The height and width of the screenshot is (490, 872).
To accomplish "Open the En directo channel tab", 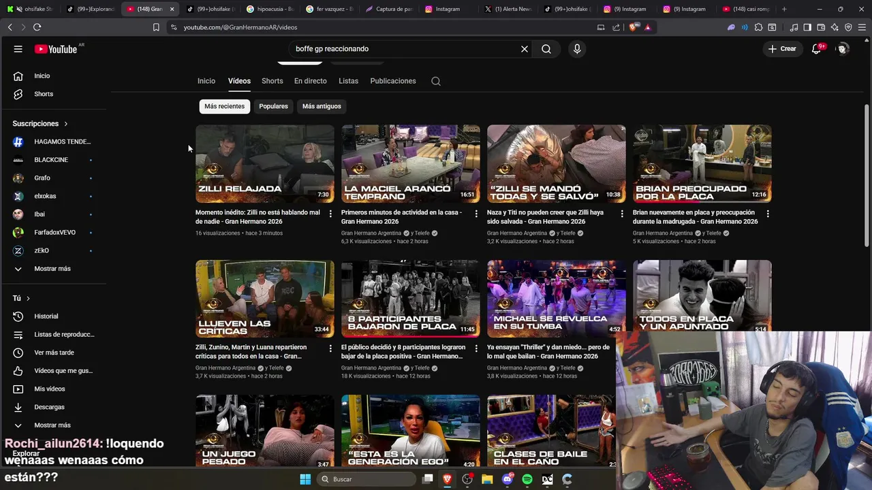I will (x=311, y=81).
